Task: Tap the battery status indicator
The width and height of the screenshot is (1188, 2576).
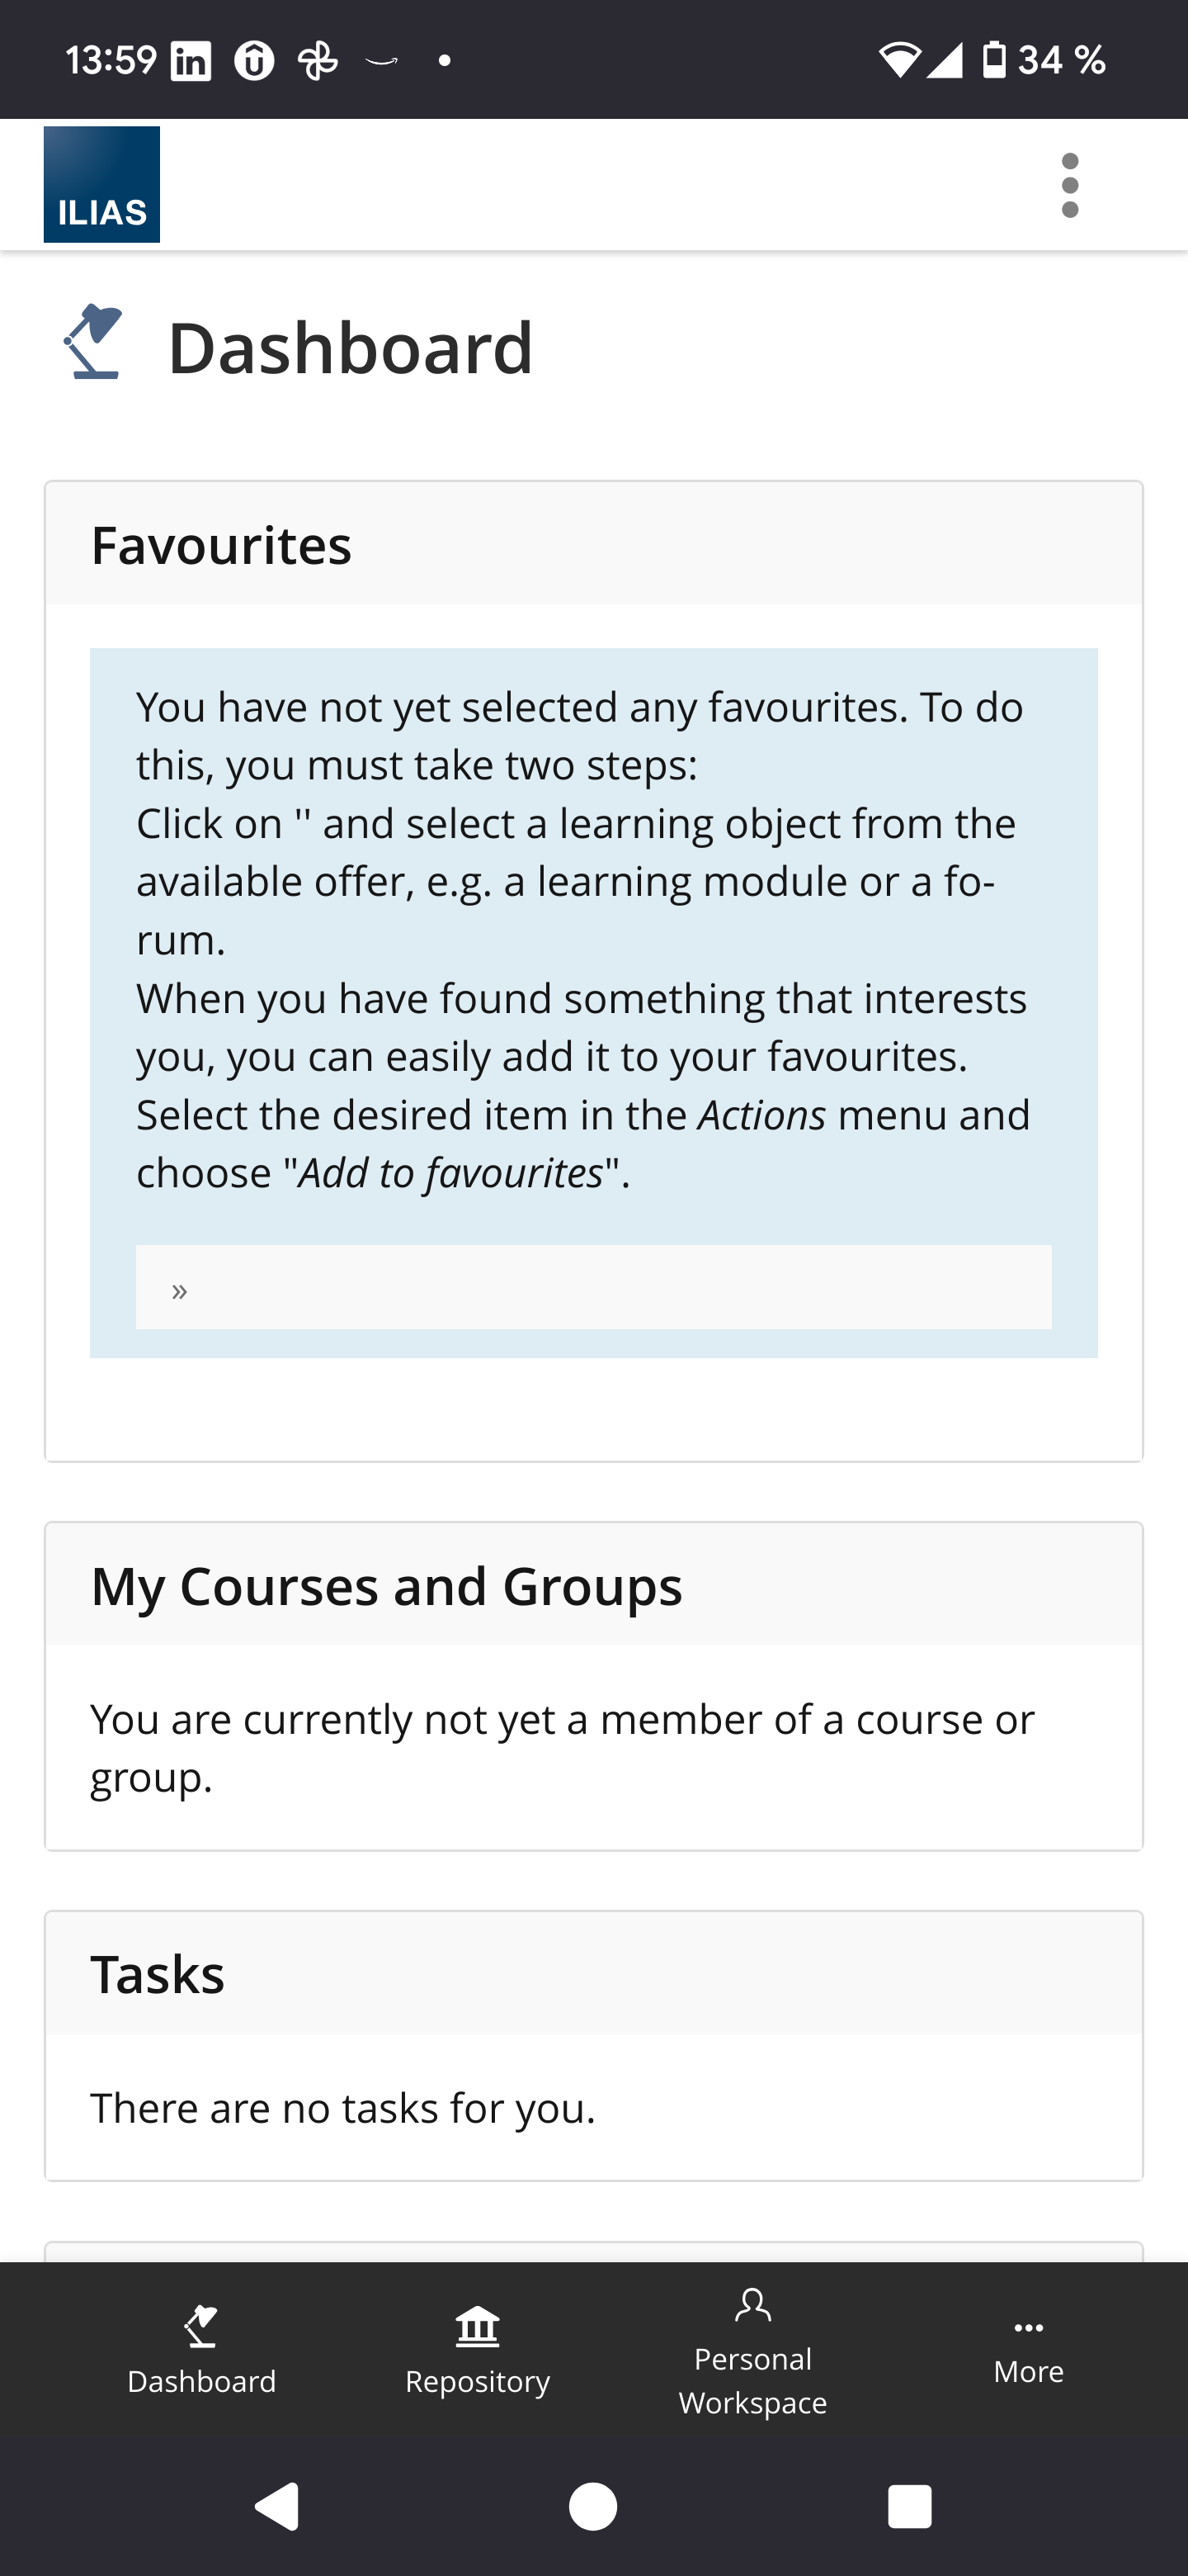Action: pos(993,60)
